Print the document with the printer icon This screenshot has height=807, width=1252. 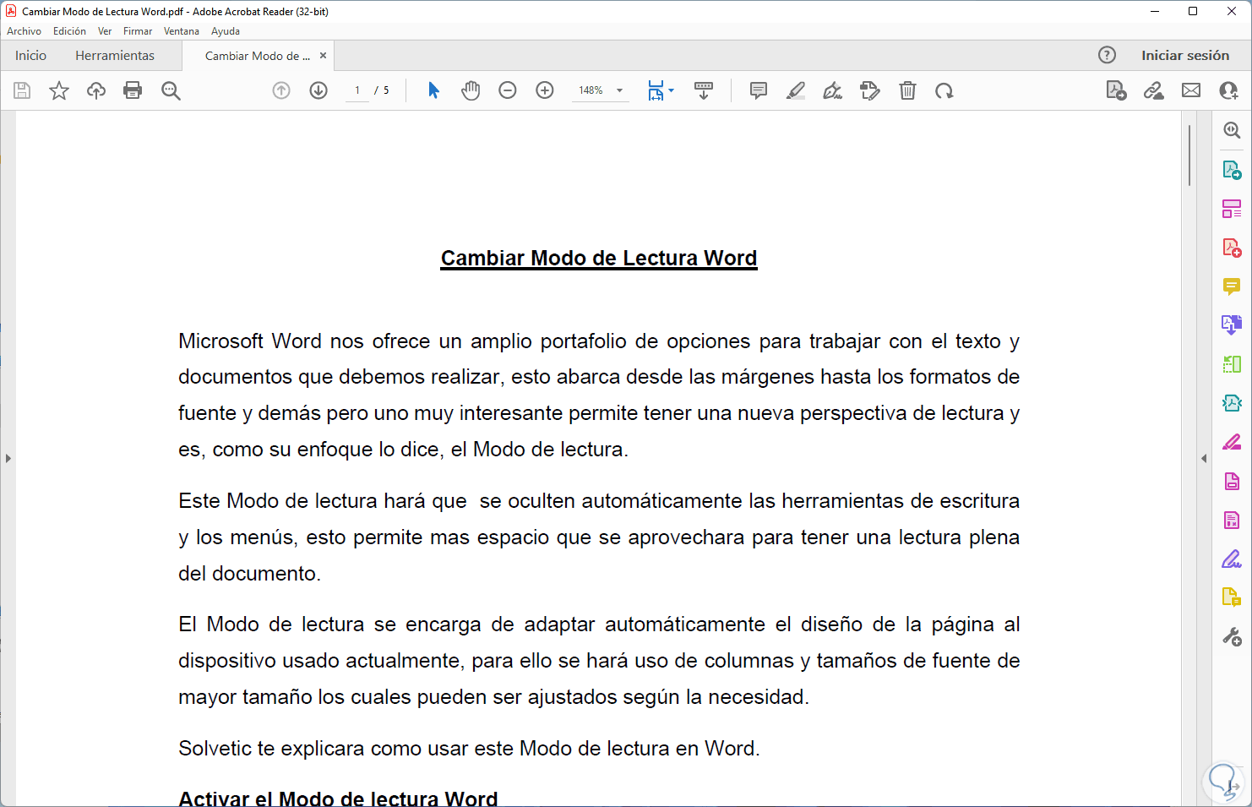pos(133,90)
